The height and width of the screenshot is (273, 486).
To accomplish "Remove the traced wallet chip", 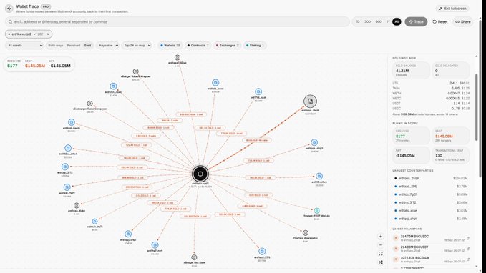I will pyautogui.click(x=48, y=34).
